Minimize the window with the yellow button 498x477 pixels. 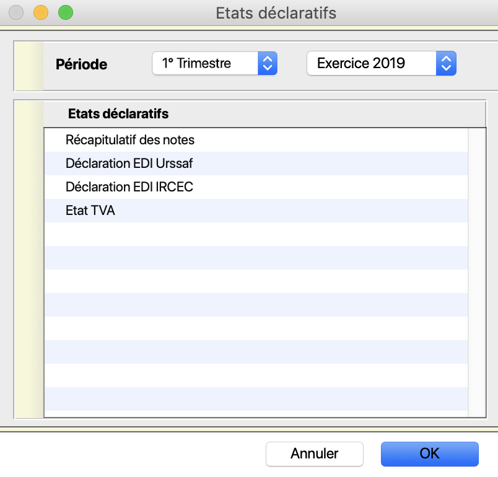click(x=41, y=13)
